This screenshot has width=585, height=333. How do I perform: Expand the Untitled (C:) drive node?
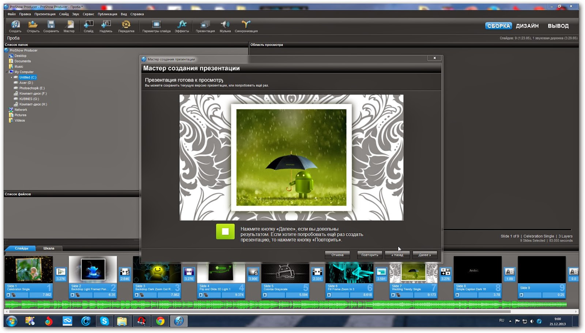coord(11,77)
